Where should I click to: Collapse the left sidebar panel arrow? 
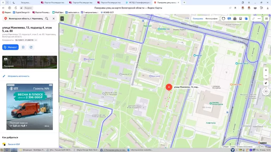62,18
